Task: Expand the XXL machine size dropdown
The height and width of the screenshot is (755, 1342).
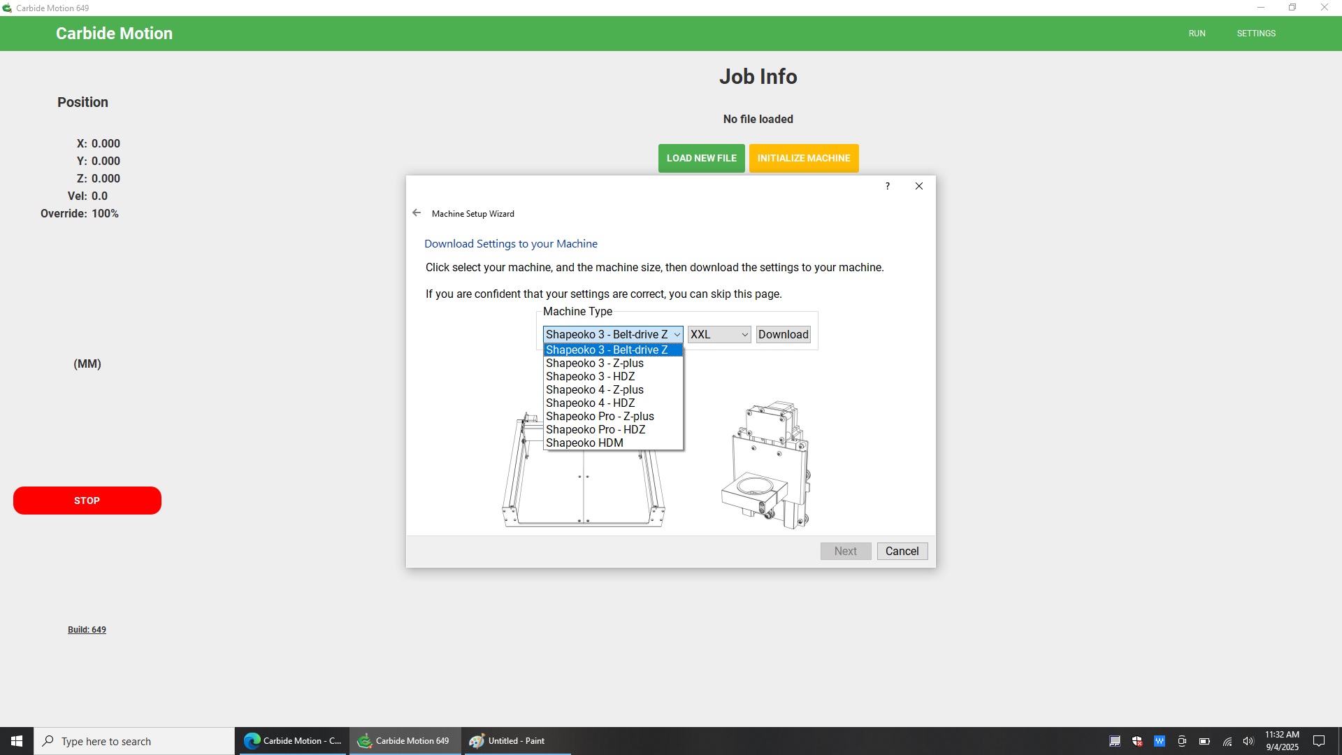Action: click(719, 335)
